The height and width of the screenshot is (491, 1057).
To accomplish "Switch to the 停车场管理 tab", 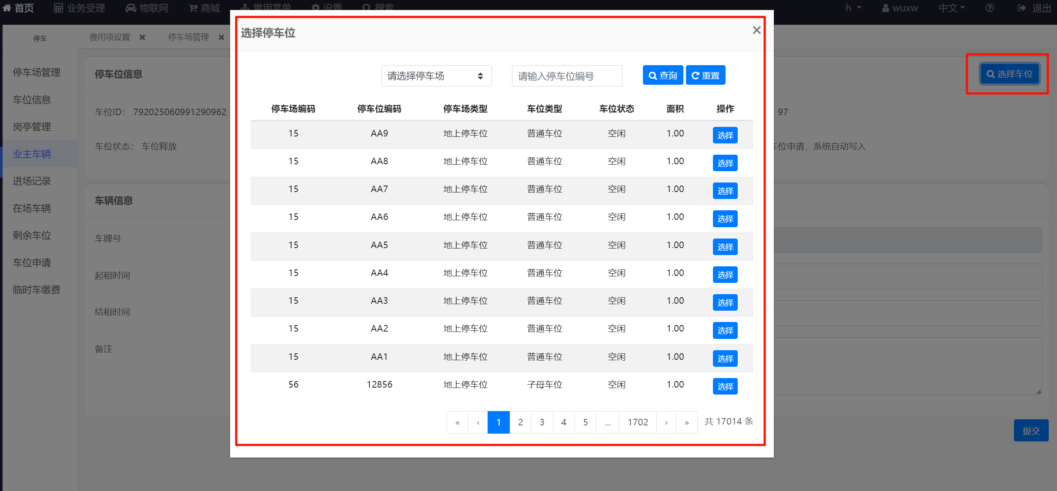I will coord(189,37).
